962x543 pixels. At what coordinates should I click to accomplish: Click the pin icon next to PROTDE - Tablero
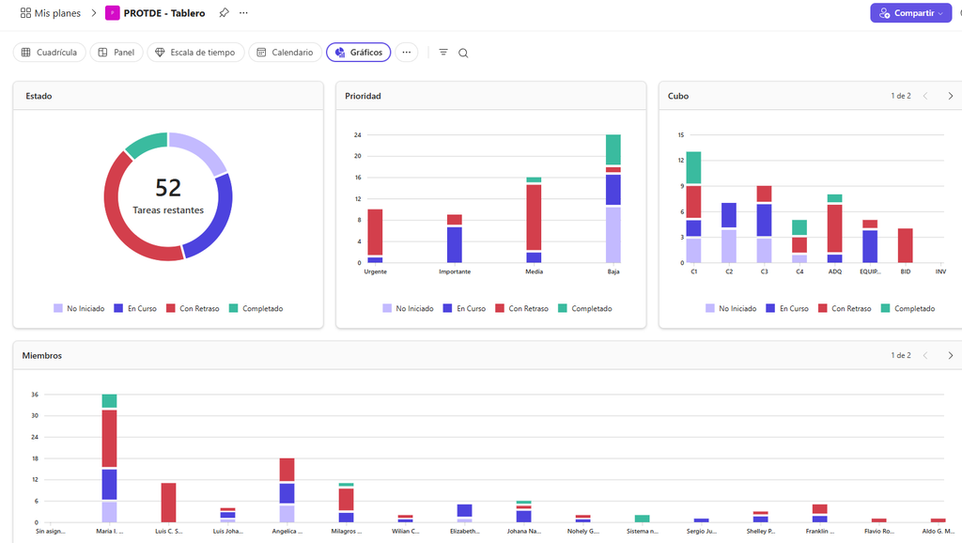point(224,13)
